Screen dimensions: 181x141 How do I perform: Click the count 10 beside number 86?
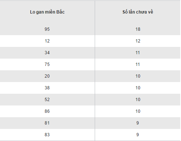138,111
